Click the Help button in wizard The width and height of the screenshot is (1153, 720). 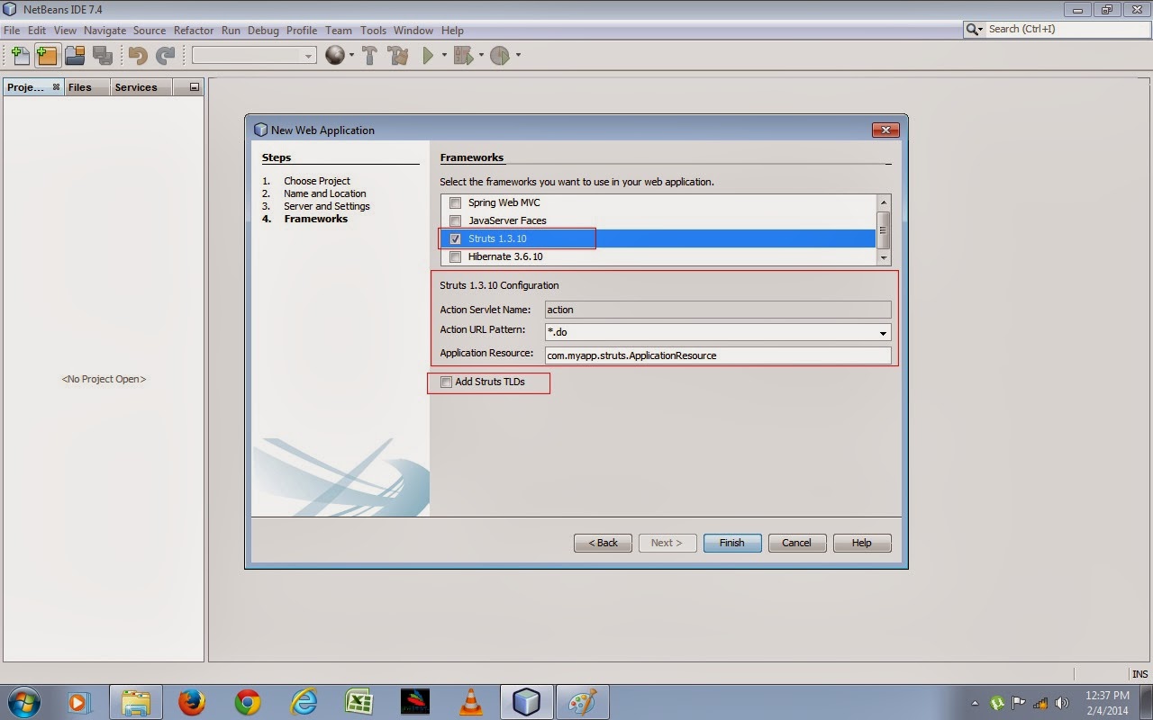(x=862, y=543)
